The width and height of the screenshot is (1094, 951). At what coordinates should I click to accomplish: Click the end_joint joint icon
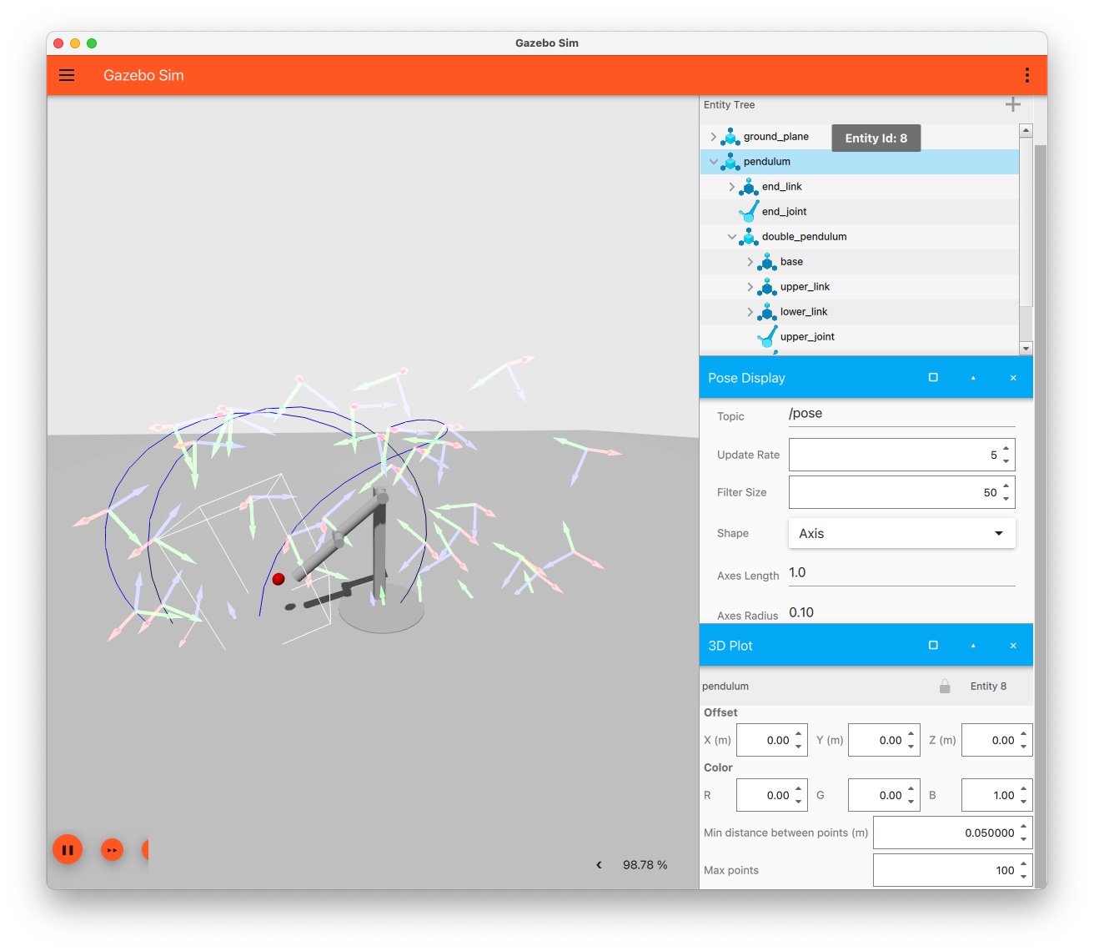749,212
